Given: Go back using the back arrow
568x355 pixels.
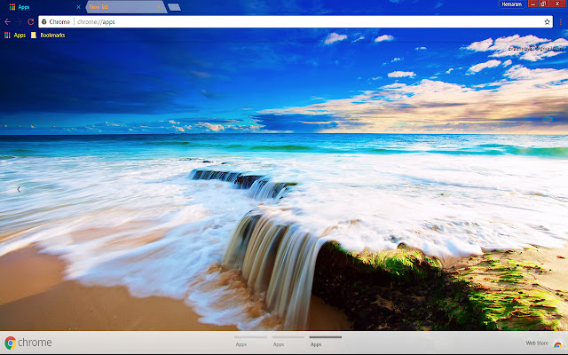Looking at the screenshot, I should point(7,21).
